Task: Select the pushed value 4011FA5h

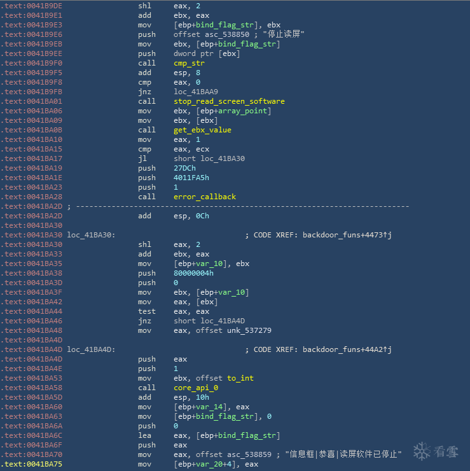Action: click(x=191, y=178)
